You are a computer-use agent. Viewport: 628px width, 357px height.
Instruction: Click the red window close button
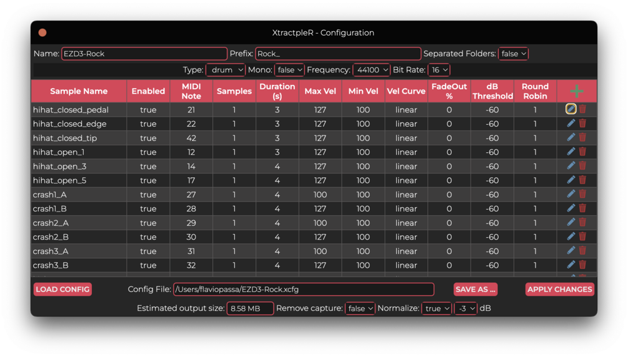[42, 32]
